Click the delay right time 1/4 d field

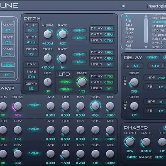point(157,66)
